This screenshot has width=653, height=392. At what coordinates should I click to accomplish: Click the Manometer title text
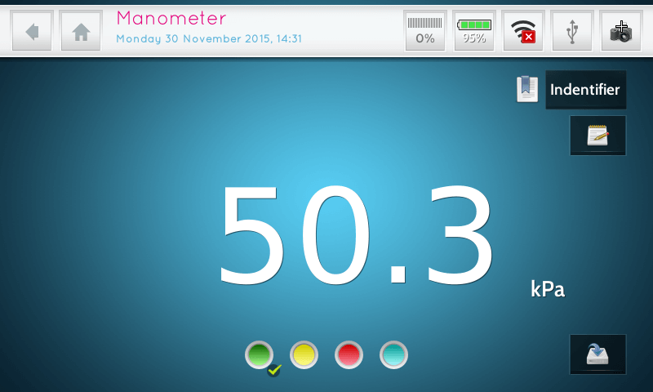point(171,18)
